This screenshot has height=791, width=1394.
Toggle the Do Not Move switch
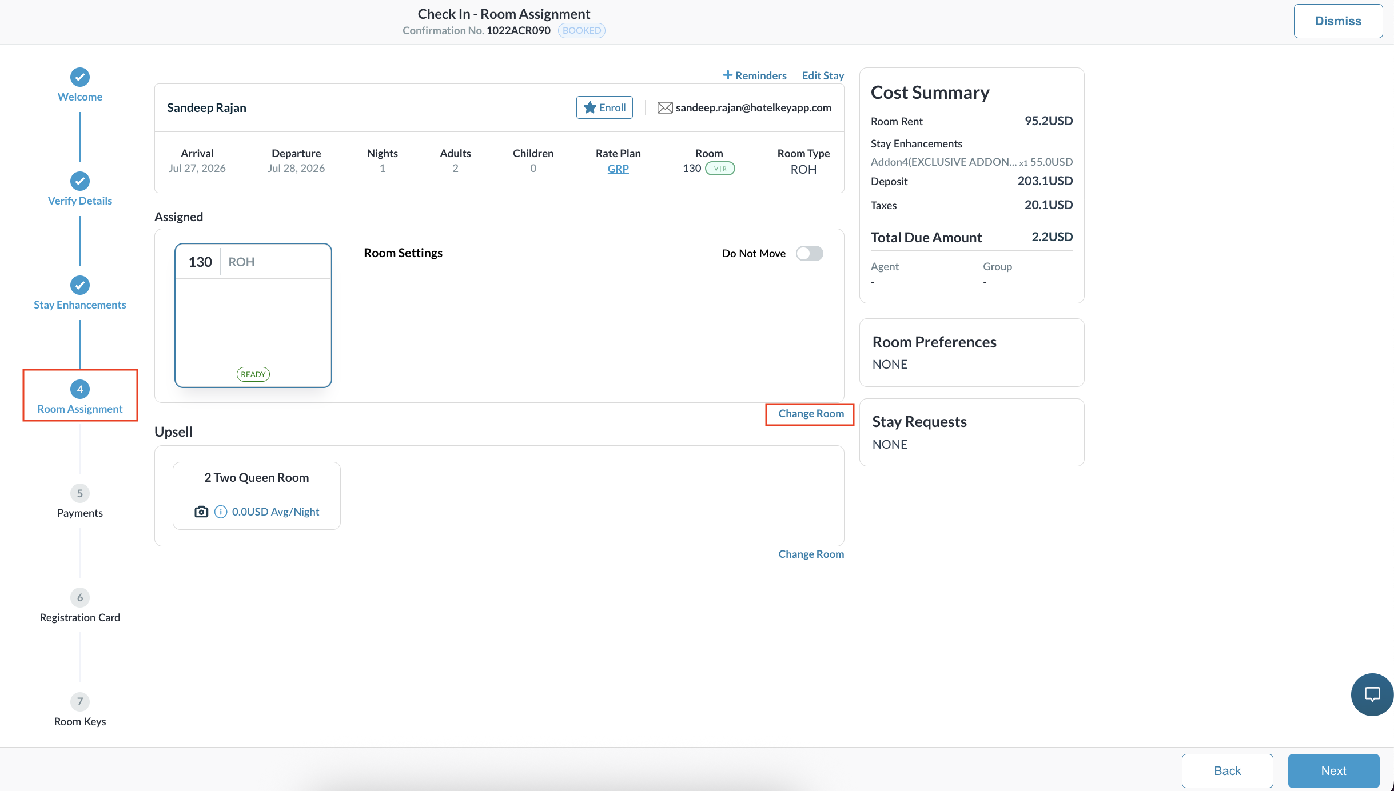click(x=810, y=253)
